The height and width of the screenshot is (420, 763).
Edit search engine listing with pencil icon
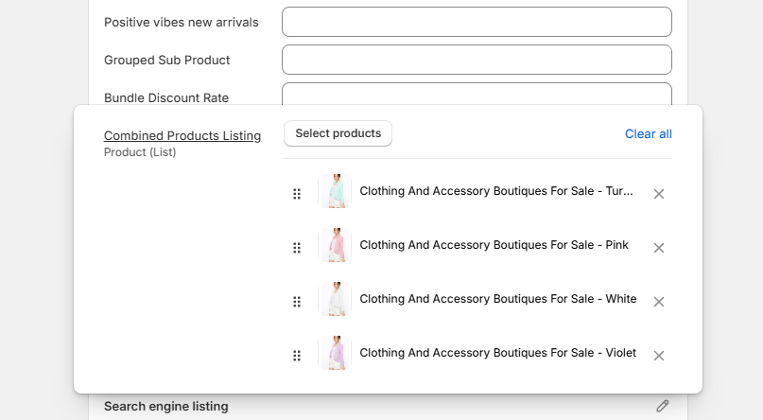[x=662, y=406]
